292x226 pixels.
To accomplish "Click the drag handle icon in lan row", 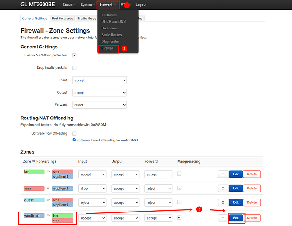I will pos(223,174).
